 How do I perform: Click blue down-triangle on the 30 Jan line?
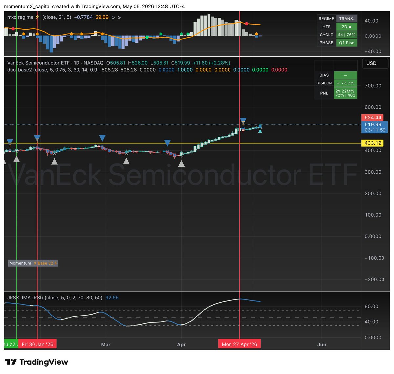37,138
